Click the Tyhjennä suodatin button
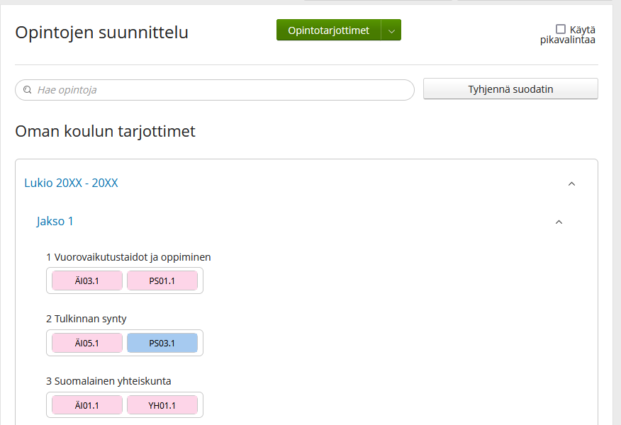This screenshot has height=425, width=621. point(510,89)
